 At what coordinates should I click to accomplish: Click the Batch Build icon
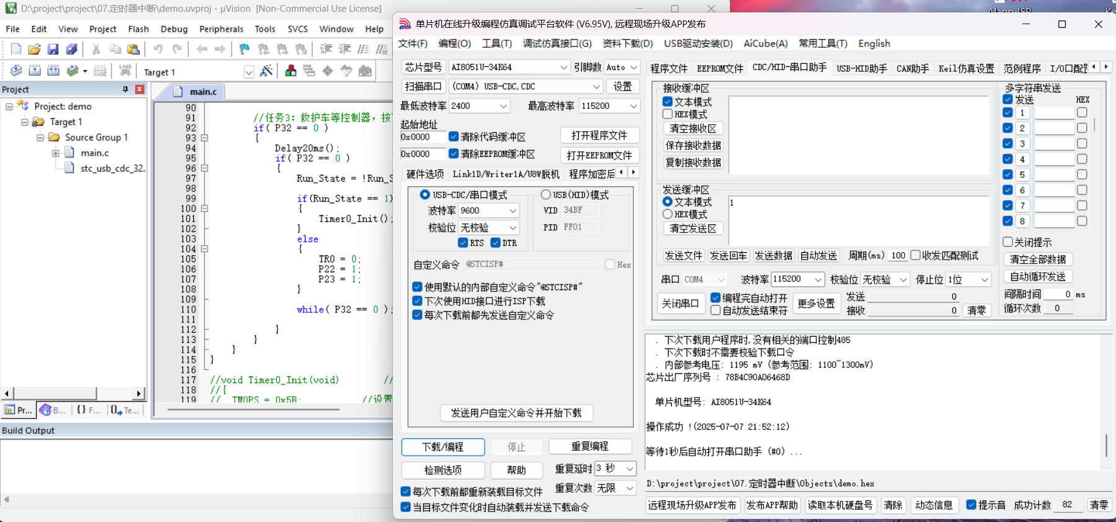coord(73,71)
